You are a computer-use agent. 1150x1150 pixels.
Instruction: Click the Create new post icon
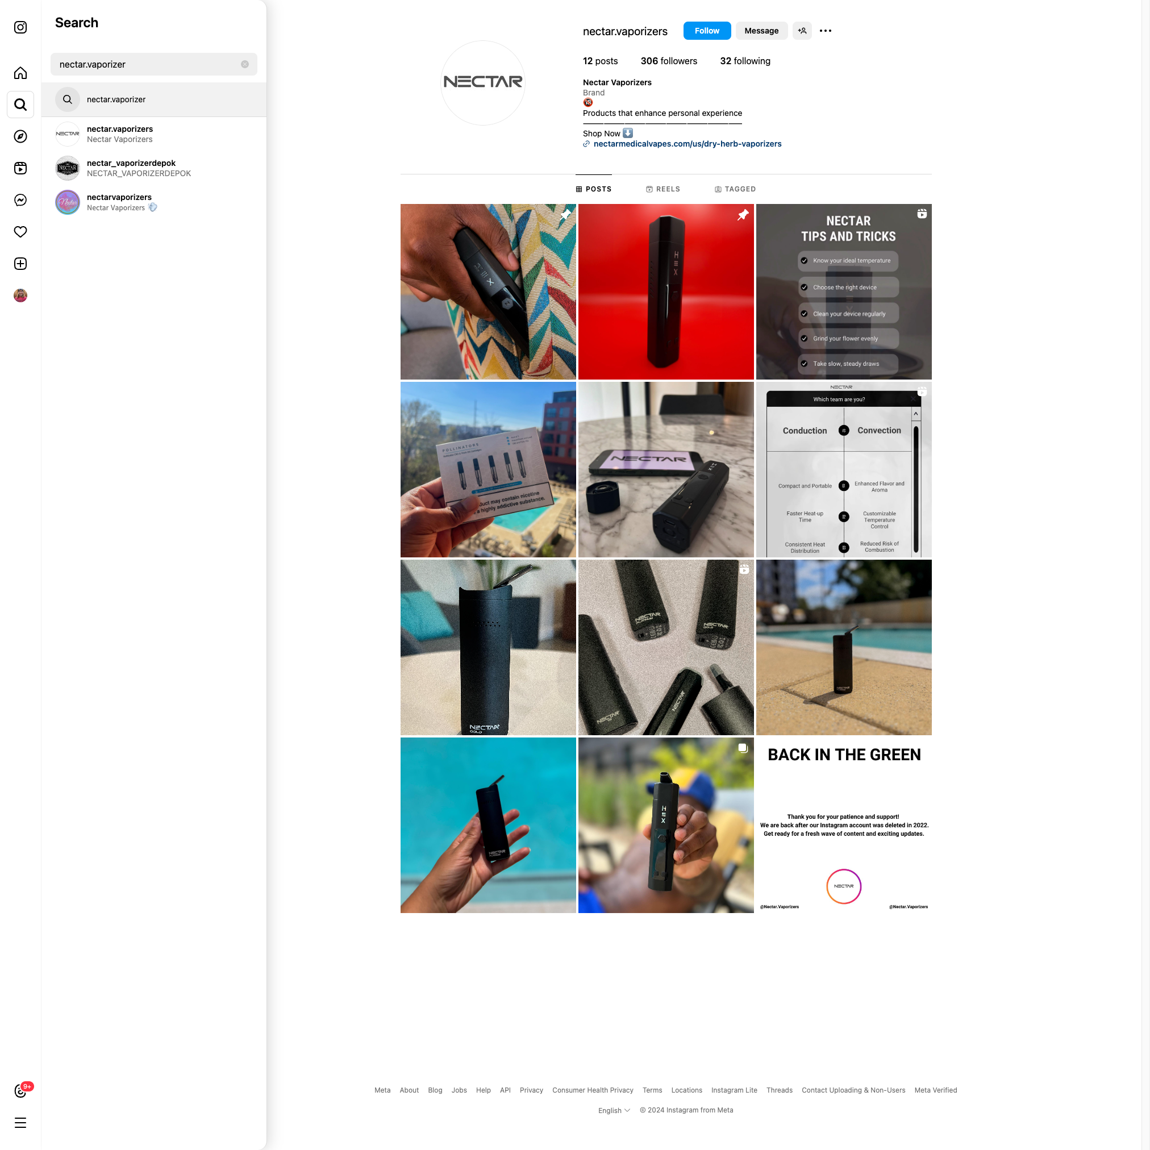click(20, 264)
